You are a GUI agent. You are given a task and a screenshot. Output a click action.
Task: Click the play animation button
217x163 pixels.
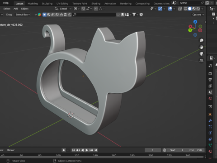[87, 150]
